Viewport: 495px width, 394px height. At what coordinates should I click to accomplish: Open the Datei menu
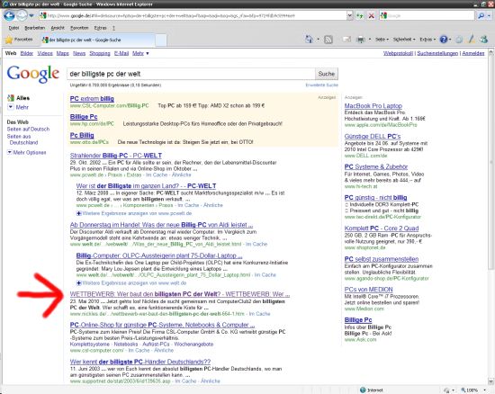pyautogui.click(x=13, y=28)
